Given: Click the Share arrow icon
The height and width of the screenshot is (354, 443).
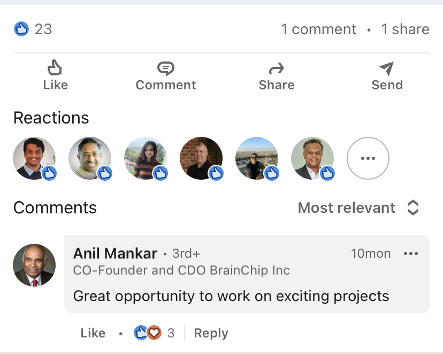Looking at the screenshot, I should pos(277,68).
